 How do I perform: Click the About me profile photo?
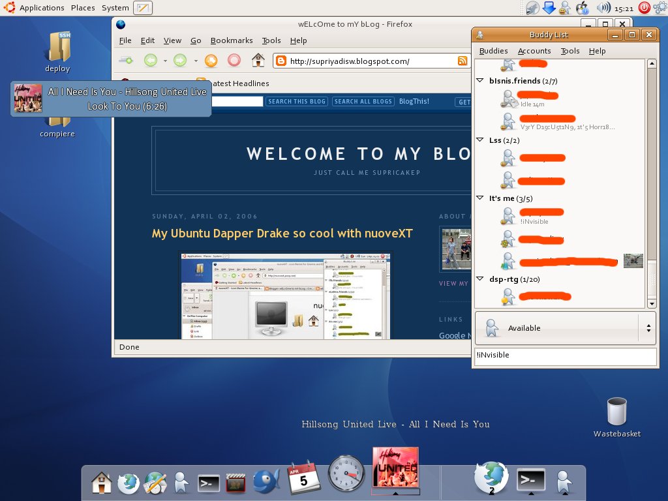coord(456,249)
